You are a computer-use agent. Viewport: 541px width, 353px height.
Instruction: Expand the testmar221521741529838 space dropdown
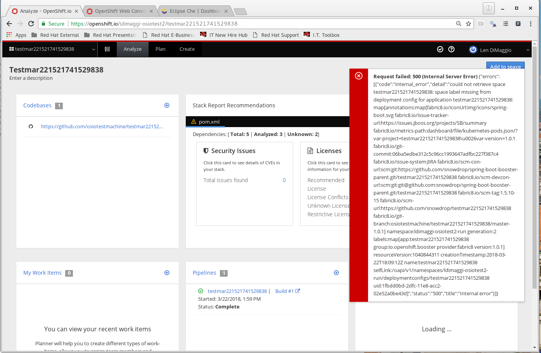[93, 49]
